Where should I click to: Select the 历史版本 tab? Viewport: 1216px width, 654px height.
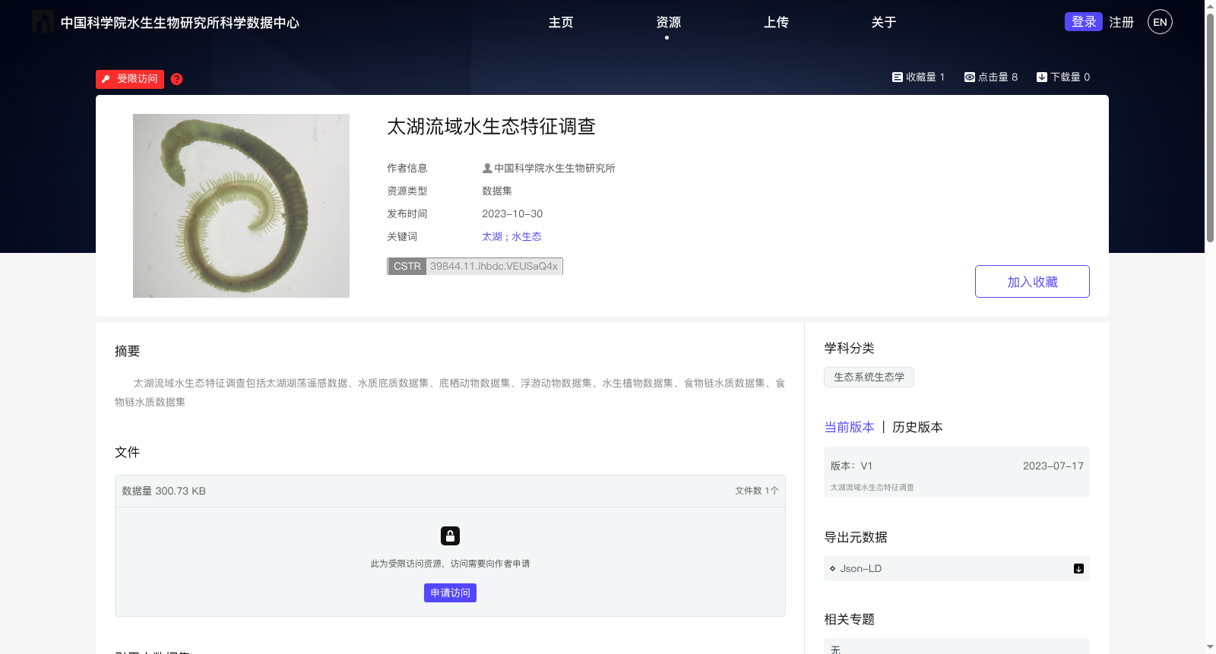(917, 428)
